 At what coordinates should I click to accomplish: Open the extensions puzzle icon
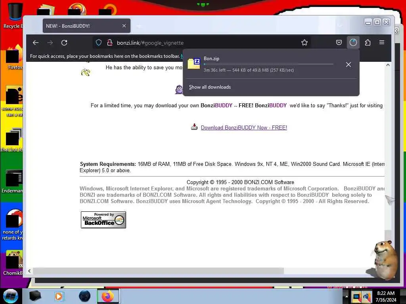coord(368,42)
